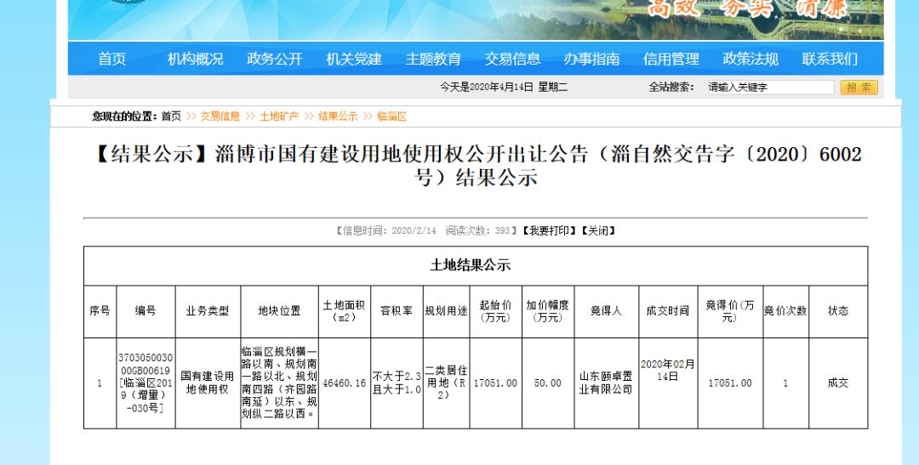The image size is (919, 465).
Task: Follow the 交易信息 breadcrumb link
Action: [220, 116]
